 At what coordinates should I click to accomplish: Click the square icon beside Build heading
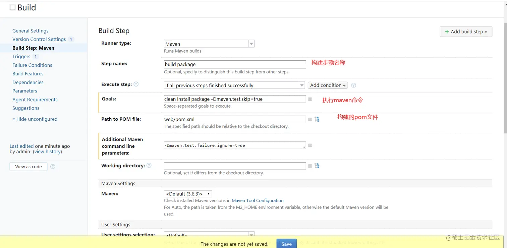[12, 8]
